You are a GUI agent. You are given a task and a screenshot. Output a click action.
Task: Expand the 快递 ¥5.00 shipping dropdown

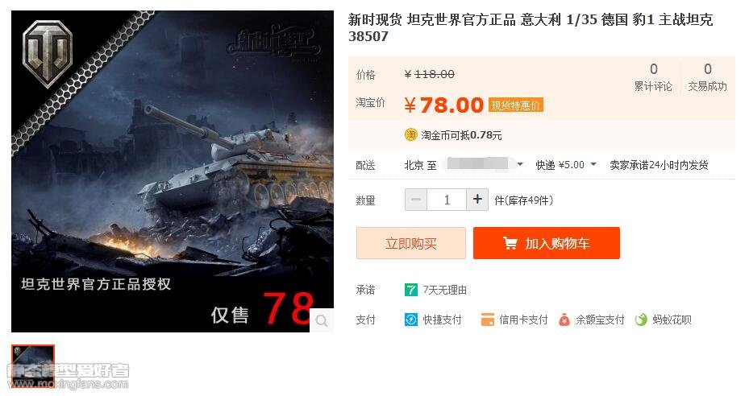(566, 165)
